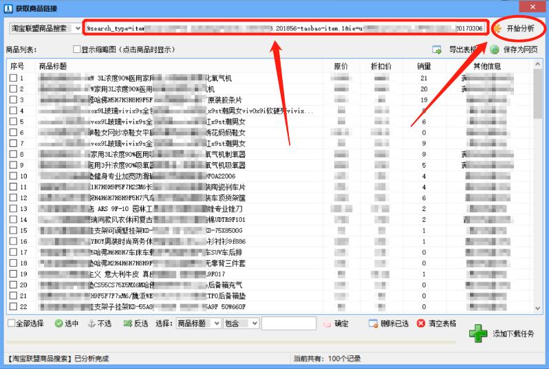Click sales value 19 in row 3
The image size is (549, 369).
(424, 100)
